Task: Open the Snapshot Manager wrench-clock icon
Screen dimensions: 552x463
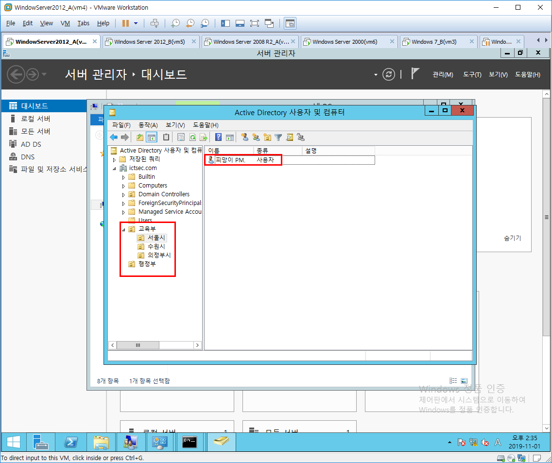Action: coord(205,23)
